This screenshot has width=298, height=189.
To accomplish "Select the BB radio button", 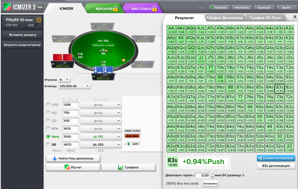I will 48,144.
